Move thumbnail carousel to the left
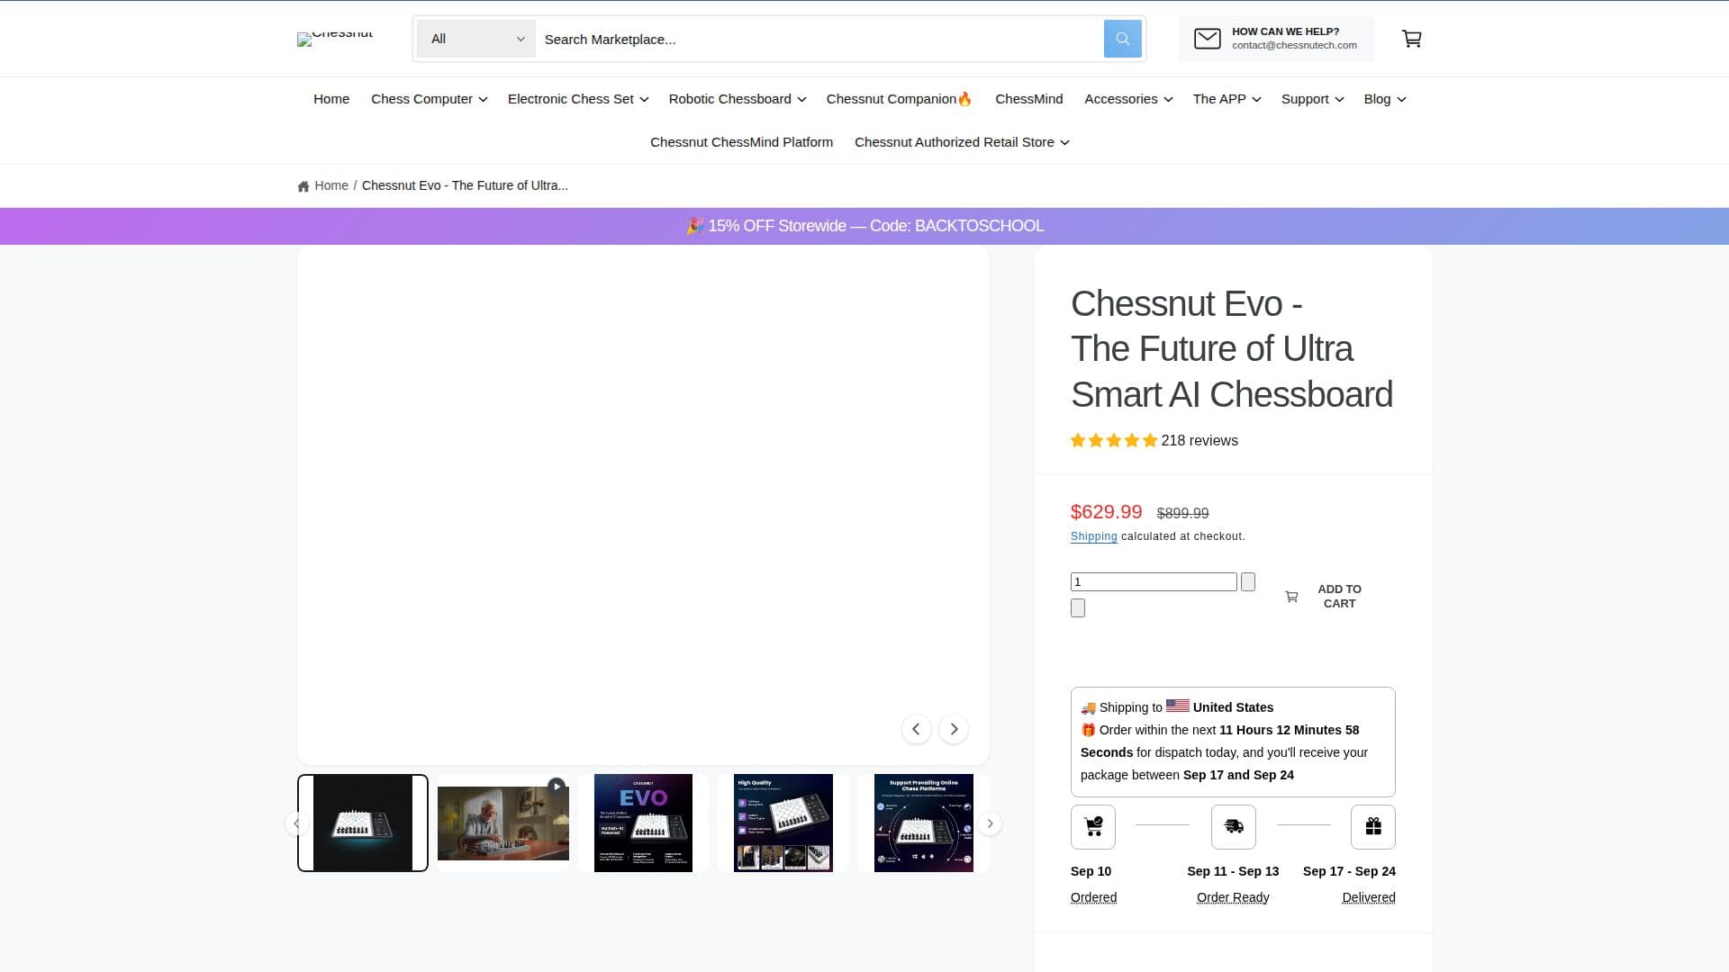 (x=296, y=823)
